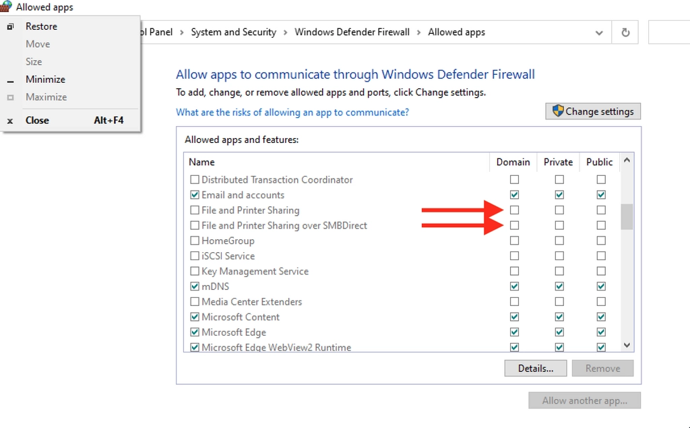Select the iSCSI Service row text

pos(228,256)
